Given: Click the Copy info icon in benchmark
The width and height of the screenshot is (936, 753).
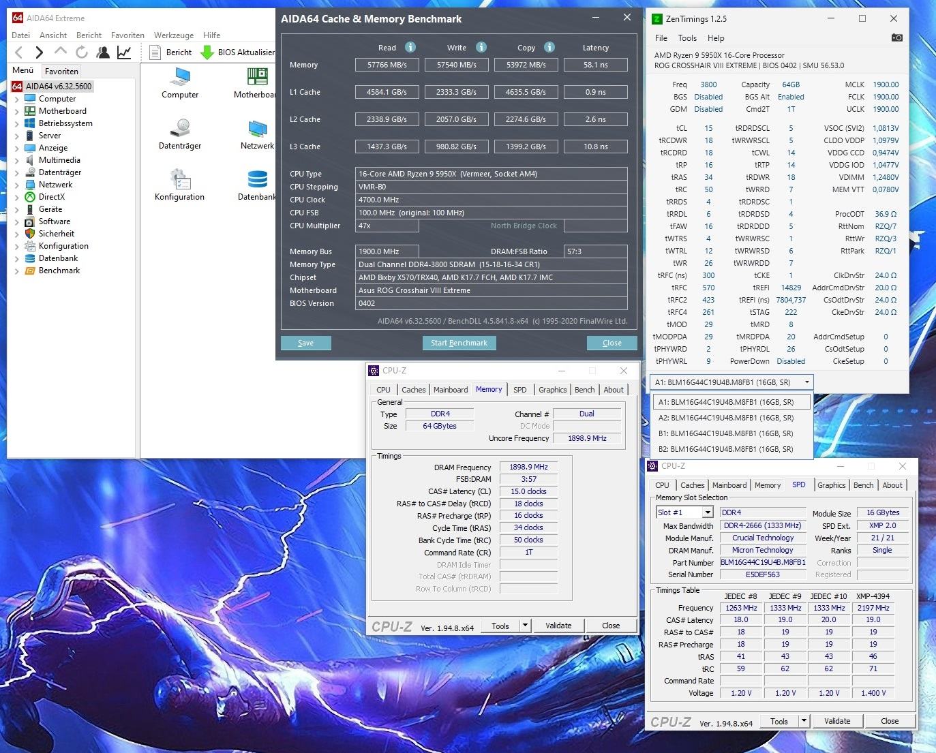Looking at the screenshot, I should coord(549,47).
